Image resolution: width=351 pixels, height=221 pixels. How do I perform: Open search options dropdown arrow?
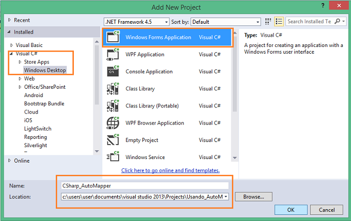pyautogui.click(x=343, y=22)
